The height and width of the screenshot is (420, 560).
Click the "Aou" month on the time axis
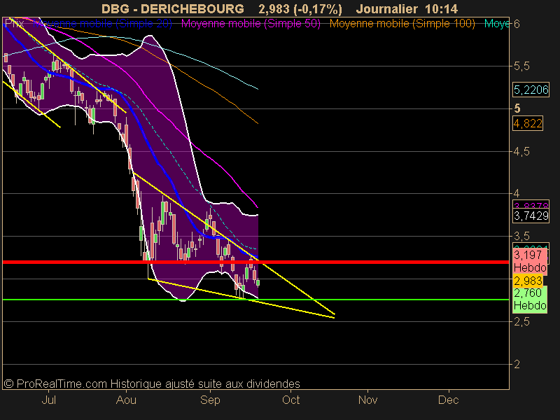click(126, 400)
